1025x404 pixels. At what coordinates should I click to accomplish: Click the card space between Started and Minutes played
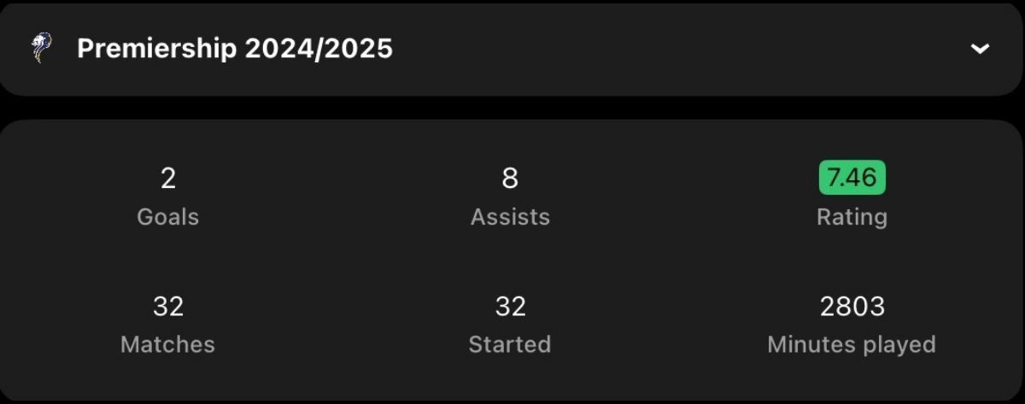click(659, 325)
